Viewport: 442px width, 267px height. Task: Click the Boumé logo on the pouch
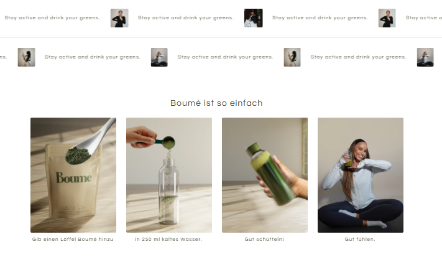pyautogui.click(x=74, y=177)
